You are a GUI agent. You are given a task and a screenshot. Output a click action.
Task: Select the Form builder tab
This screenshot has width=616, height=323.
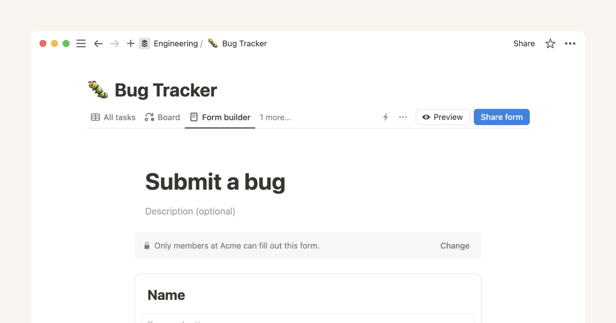(220, 117)
